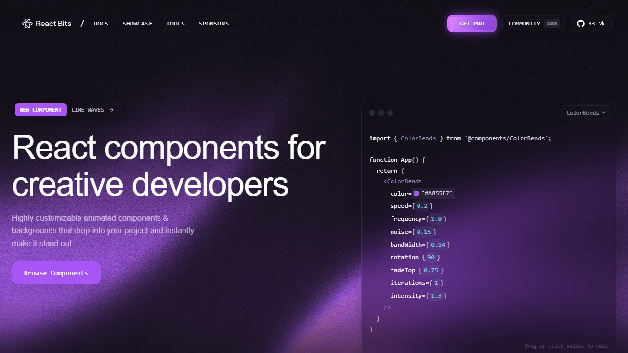Click the chevron in the ColorBends selector
This screenshot has width=628, height=353.
tap(604, 113)
